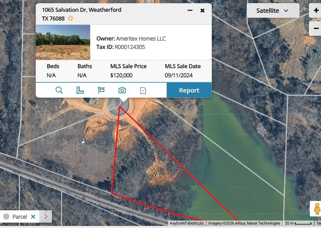Select the search magnifier tool in the popup
The image size is (321, 228).
pyautogui.click(x=59, y=90)
